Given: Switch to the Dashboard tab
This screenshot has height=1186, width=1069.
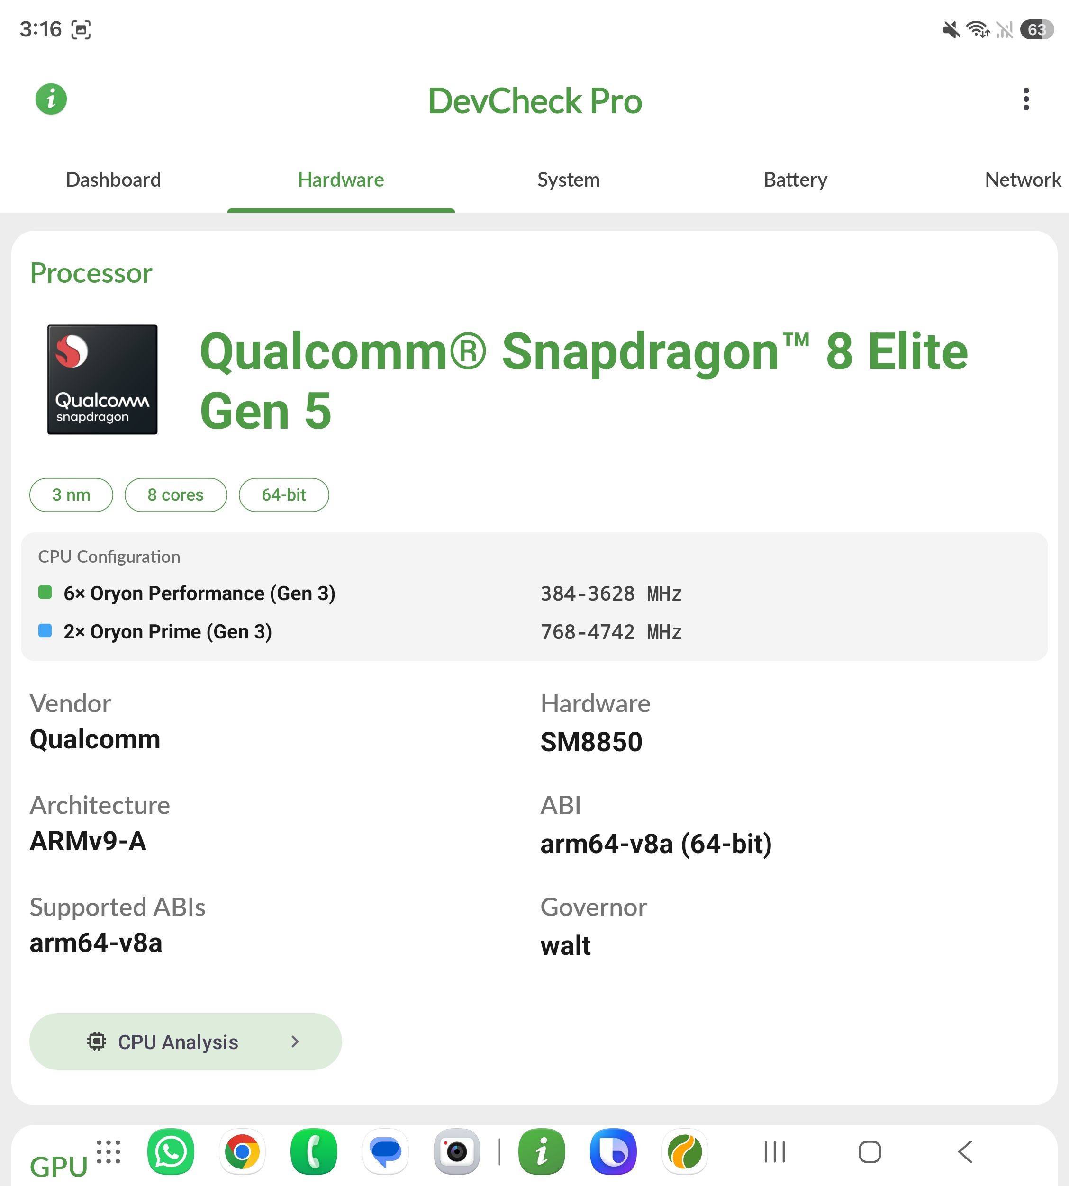Looking at the screenshot, I should point(113,180).
